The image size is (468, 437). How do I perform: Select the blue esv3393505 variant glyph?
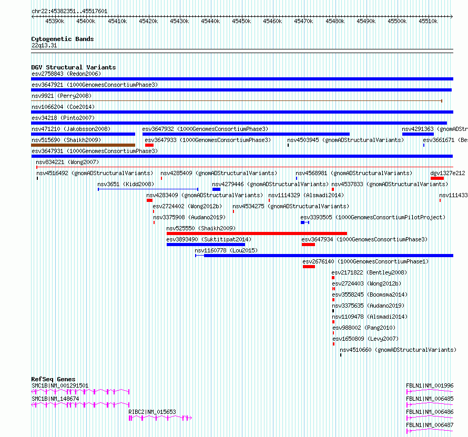pyautogui.click(x=305, y=222)
